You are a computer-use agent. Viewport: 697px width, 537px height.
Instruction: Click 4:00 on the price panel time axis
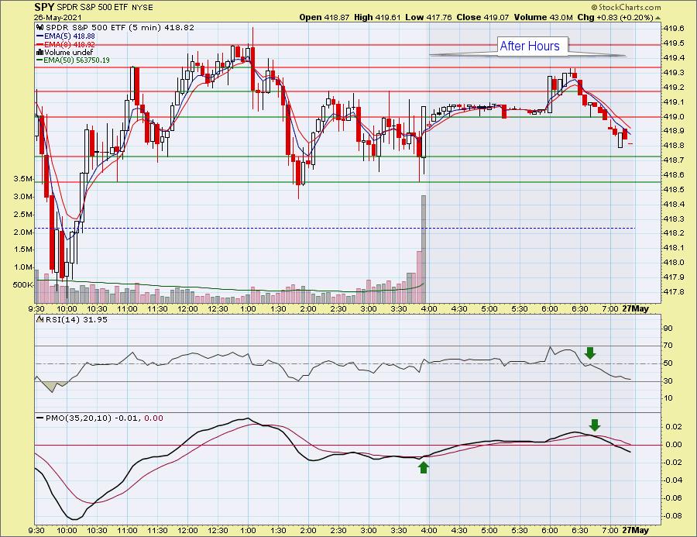pos(429,308)
